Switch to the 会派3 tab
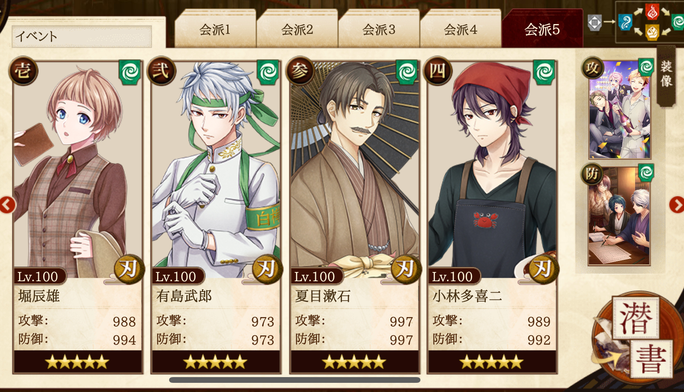 [x=379, y=29]
